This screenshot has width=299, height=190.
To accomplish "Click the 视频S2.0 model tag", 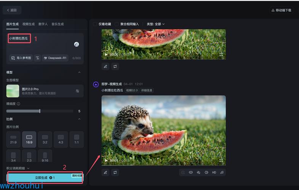I will coord(132,90).
